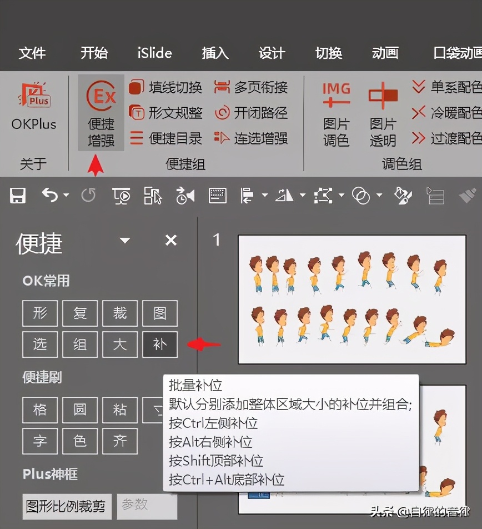The image size is (482, 529).
Task: Open the 便捷 panel options dropdown
Action: pos(125,241)
